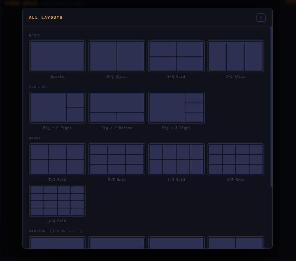Screen dimensions: 296x261
Task: Select the Big + 2 Right layout
Action: [x=57, y=107]
